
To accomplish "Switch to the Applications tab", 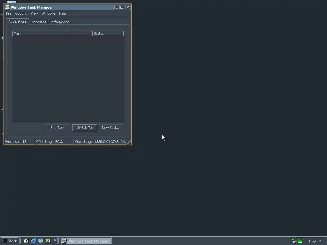I will tap(18, 21).
